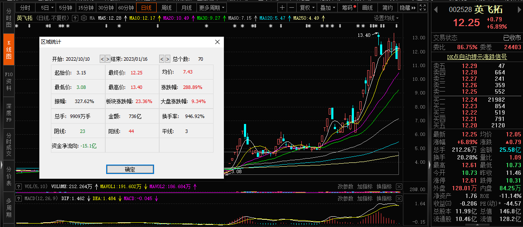Click the help question mark next to 英飞拓

[x=75, y=18]
